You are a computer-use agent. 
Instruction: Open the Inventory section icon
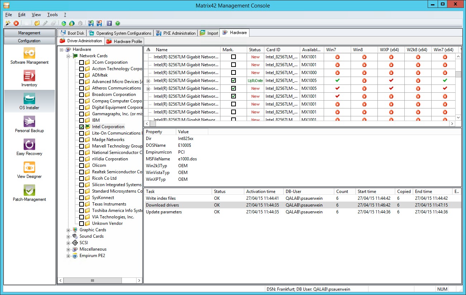coord(29,77)
